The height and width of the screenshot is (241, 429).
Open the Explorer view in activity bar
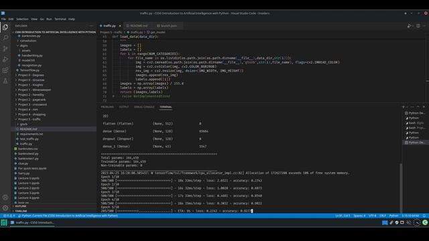5,27
